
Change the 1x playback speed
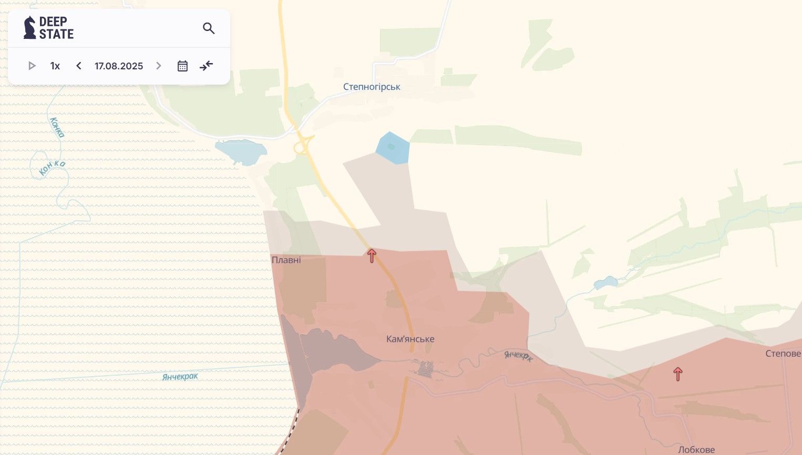pos(55,66)
